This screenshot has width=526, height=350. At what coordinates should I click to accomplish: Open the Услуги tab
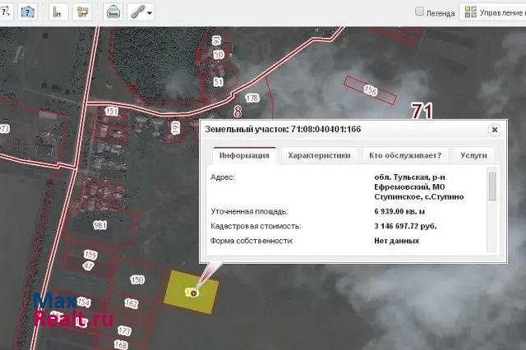(x=473, y=154)
